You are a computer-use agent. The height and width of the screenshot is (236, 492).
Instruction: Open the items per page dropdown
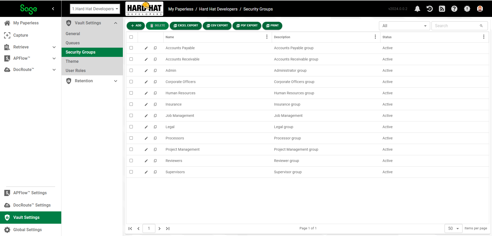point(453,228)
